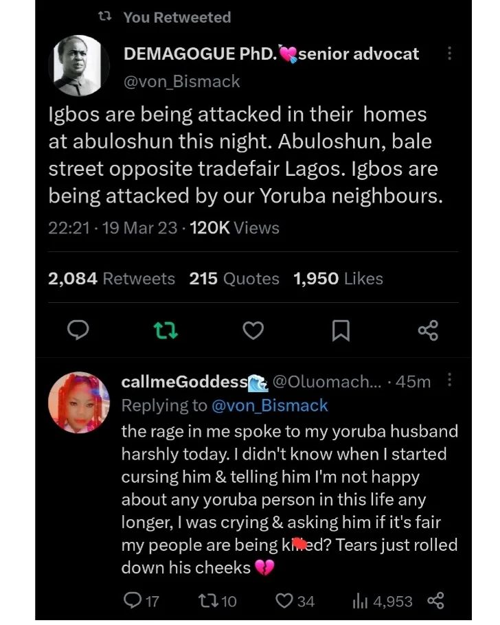Open three-dot menu on callmeGoddess reply
Screen dimensions: 500x625
coord(450,380)
